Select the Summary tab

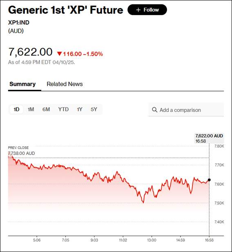22,84
